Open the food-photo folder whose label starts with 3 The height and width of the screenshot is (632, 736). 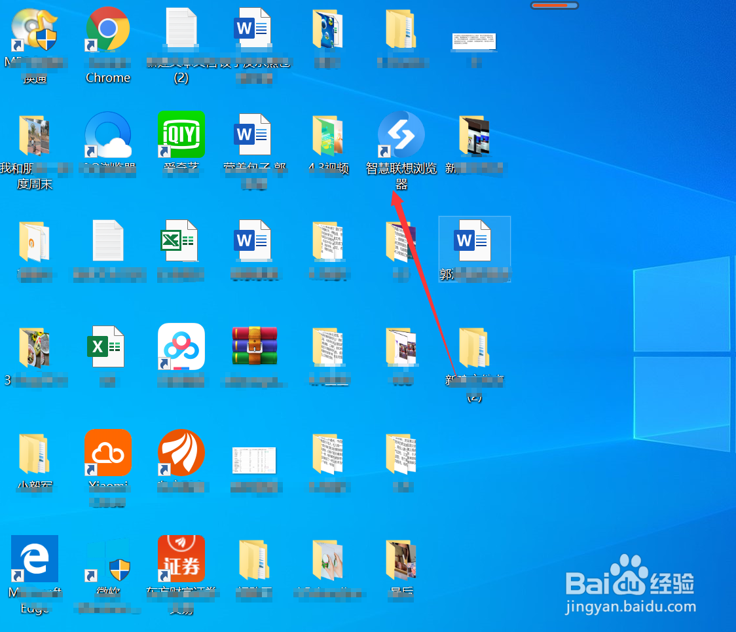point(35,348)
